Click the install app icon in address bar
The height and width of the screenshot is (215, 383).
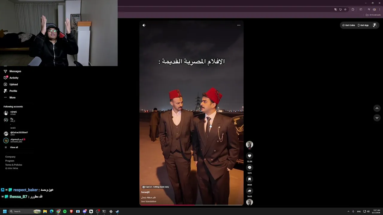340,10
